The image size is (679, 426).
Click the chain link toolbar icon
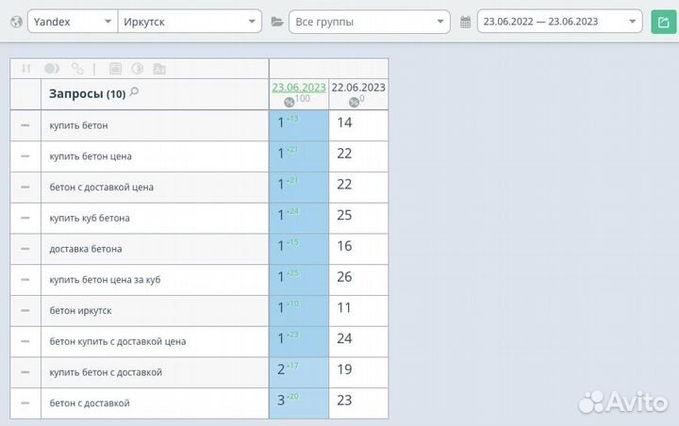click(x=77, y=69)
